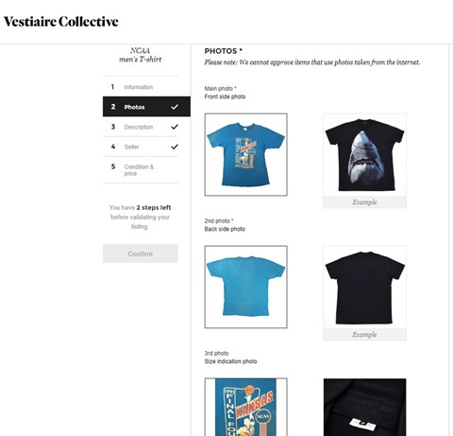Click step number 5 in sidebar
The height and width of the screenshot is (436, 453).
click(x=113, y=166)
